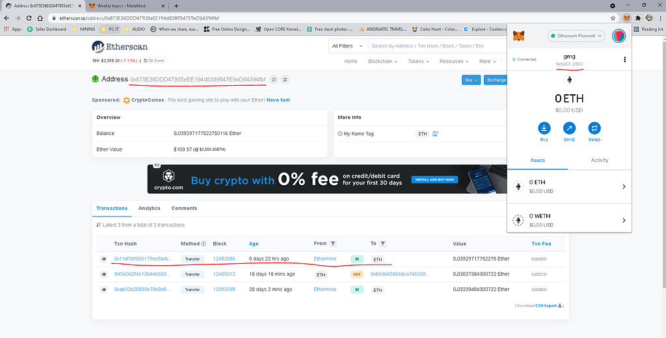Open the browser home page icon
Viewport: 666px width, 338px height.
(x=40, y=18)
